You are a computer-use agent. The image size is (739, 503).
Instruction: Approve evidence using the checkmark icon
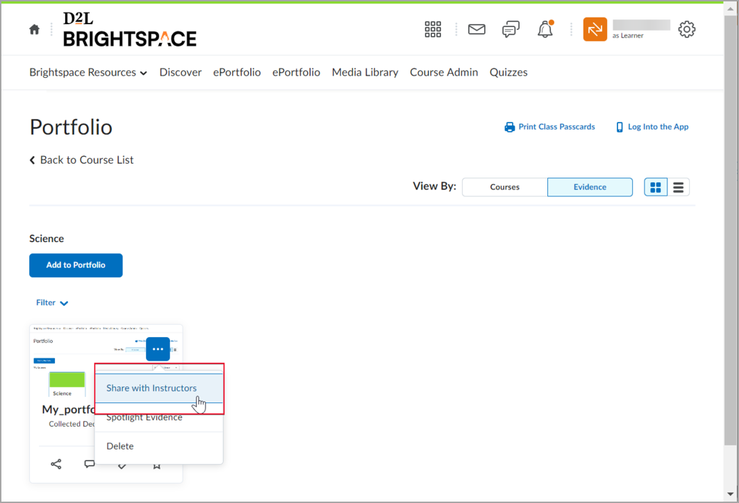122,463
